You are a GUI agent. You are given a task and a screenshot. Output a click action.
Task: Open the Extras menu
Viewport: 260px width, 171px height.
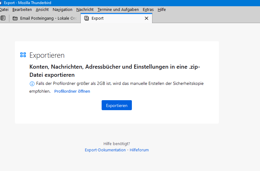pos(148,10)
